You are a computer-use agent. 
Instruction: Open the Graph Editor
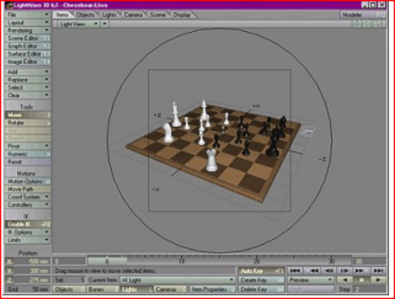tap(27, 46)
